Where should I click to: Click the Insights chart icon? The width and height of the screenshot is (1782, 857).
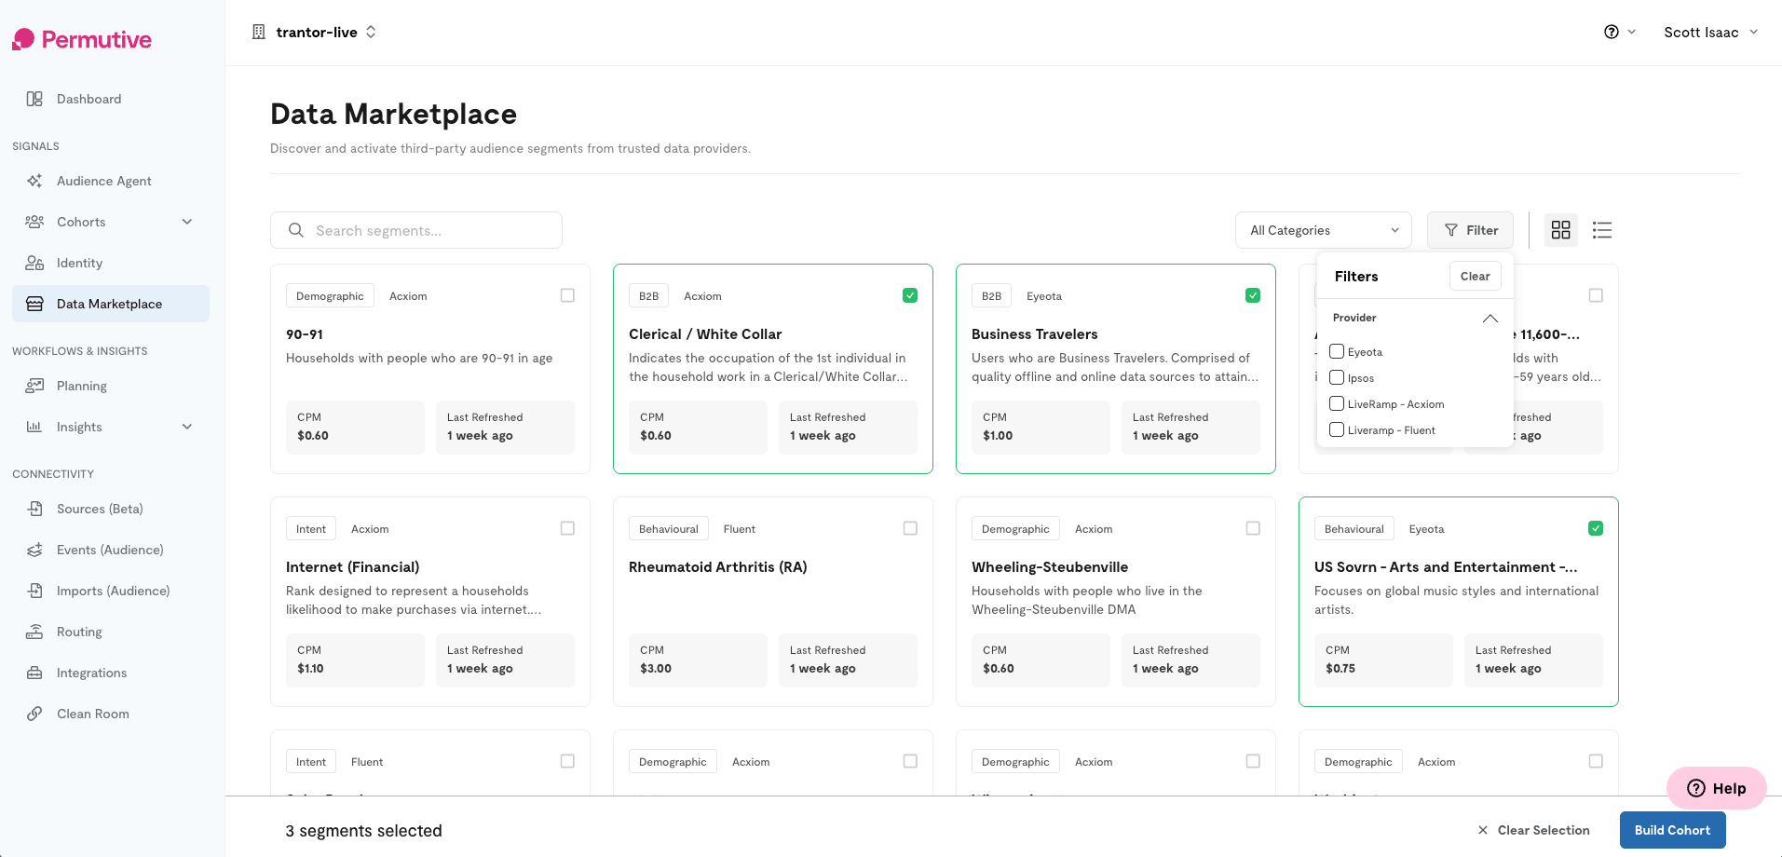click(34, 427)
